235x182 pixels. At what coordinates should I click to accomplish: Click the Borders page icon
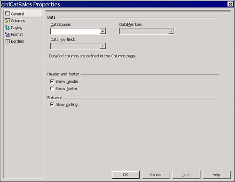pos(8,41)
